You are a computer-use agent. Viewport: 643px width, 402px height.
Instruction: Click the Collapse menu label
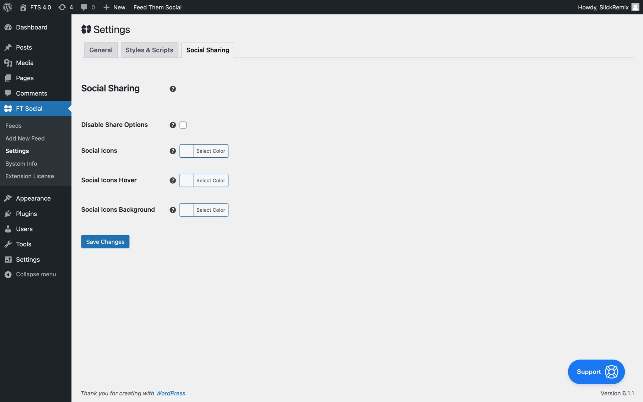(x=36, y=274)
